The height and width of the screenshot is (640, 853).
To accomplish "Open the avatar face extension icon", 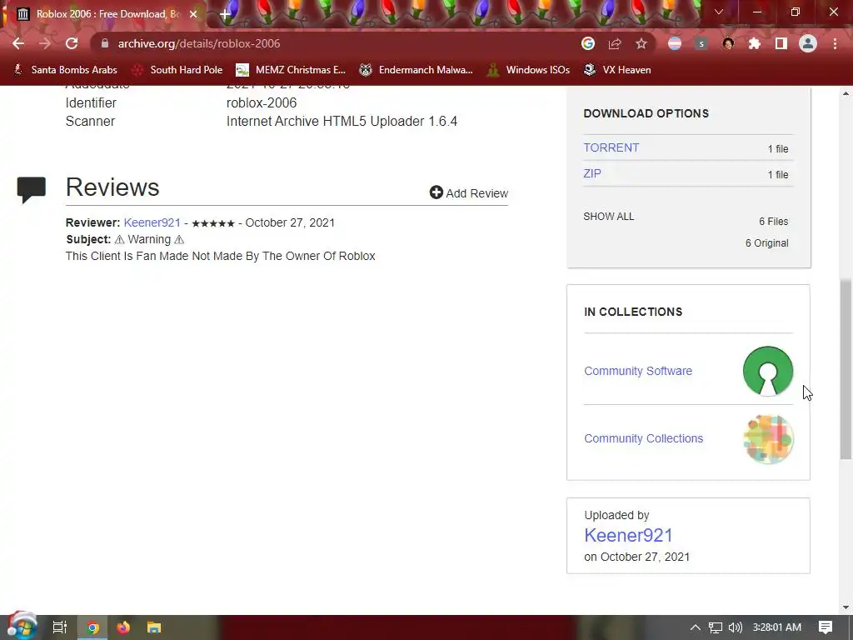I will (728, 43).
